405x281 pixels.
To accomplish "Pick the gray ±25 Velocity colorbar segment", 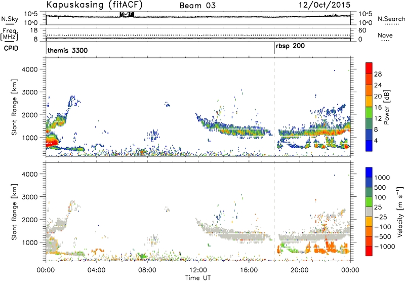I will [369, 212].
